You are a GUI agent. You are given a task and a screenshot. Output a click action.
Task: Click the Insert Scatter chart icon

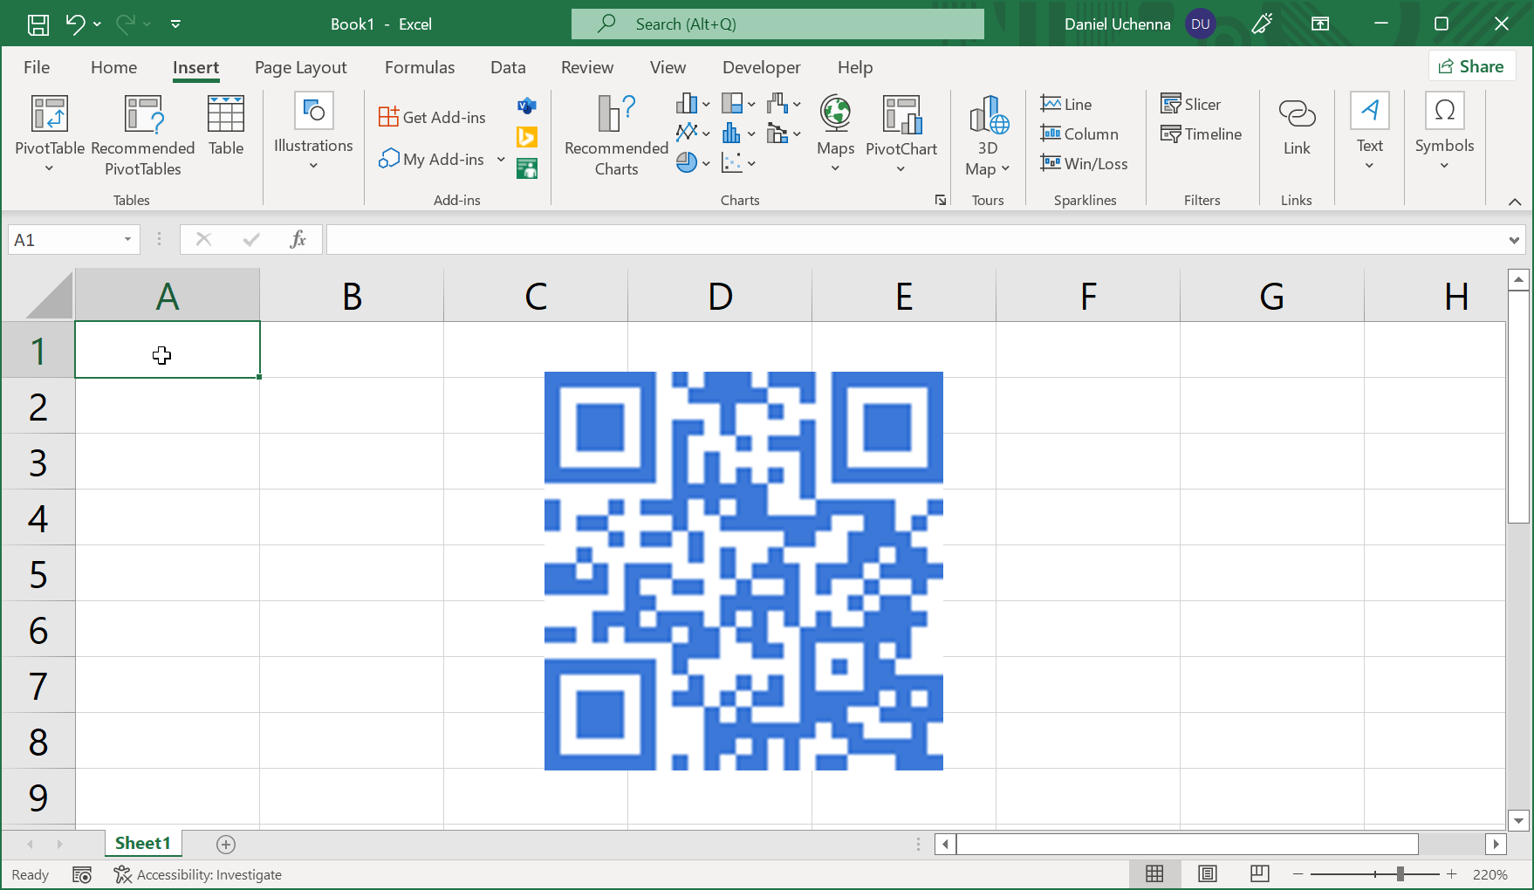tap(733, 162)
